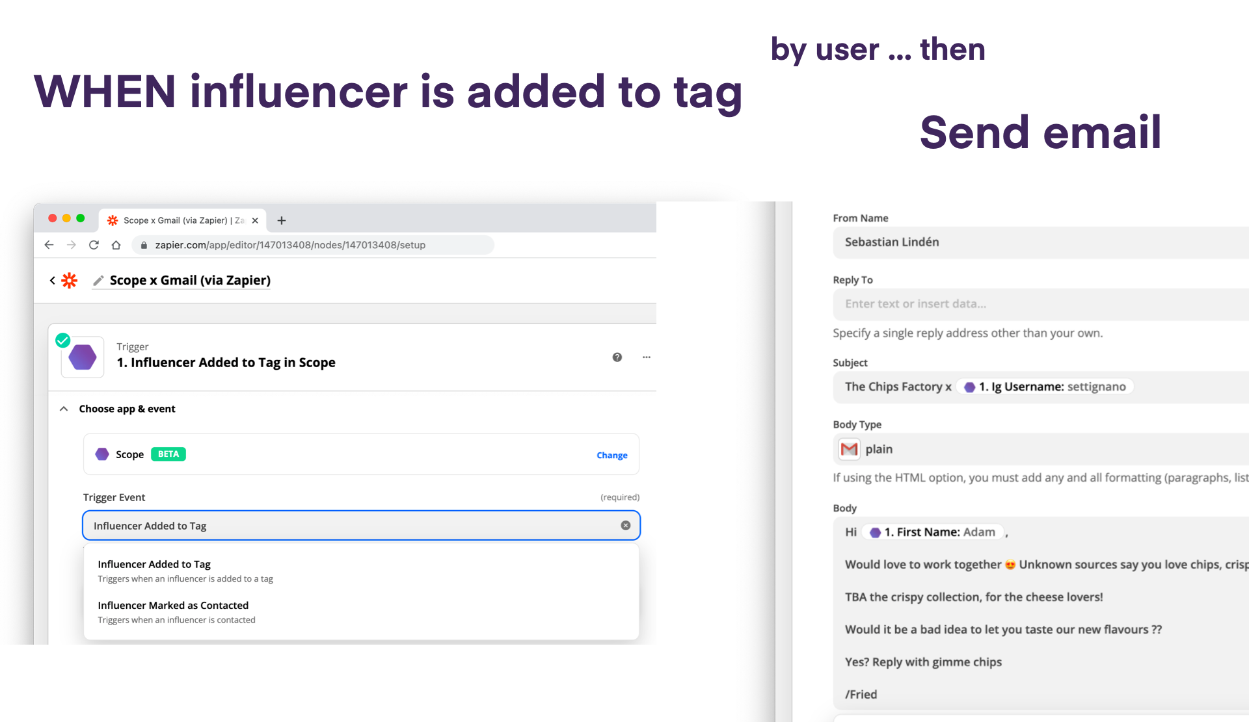The image size is (1249, 722).
Task: Select Influencer Marked as Contacted option
Action: coord(361,612)
